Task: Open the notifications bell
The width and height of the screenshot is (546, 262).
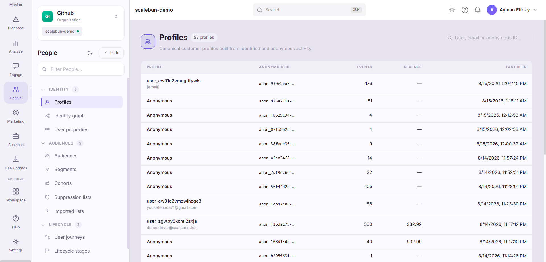Action: click(477, 10)
